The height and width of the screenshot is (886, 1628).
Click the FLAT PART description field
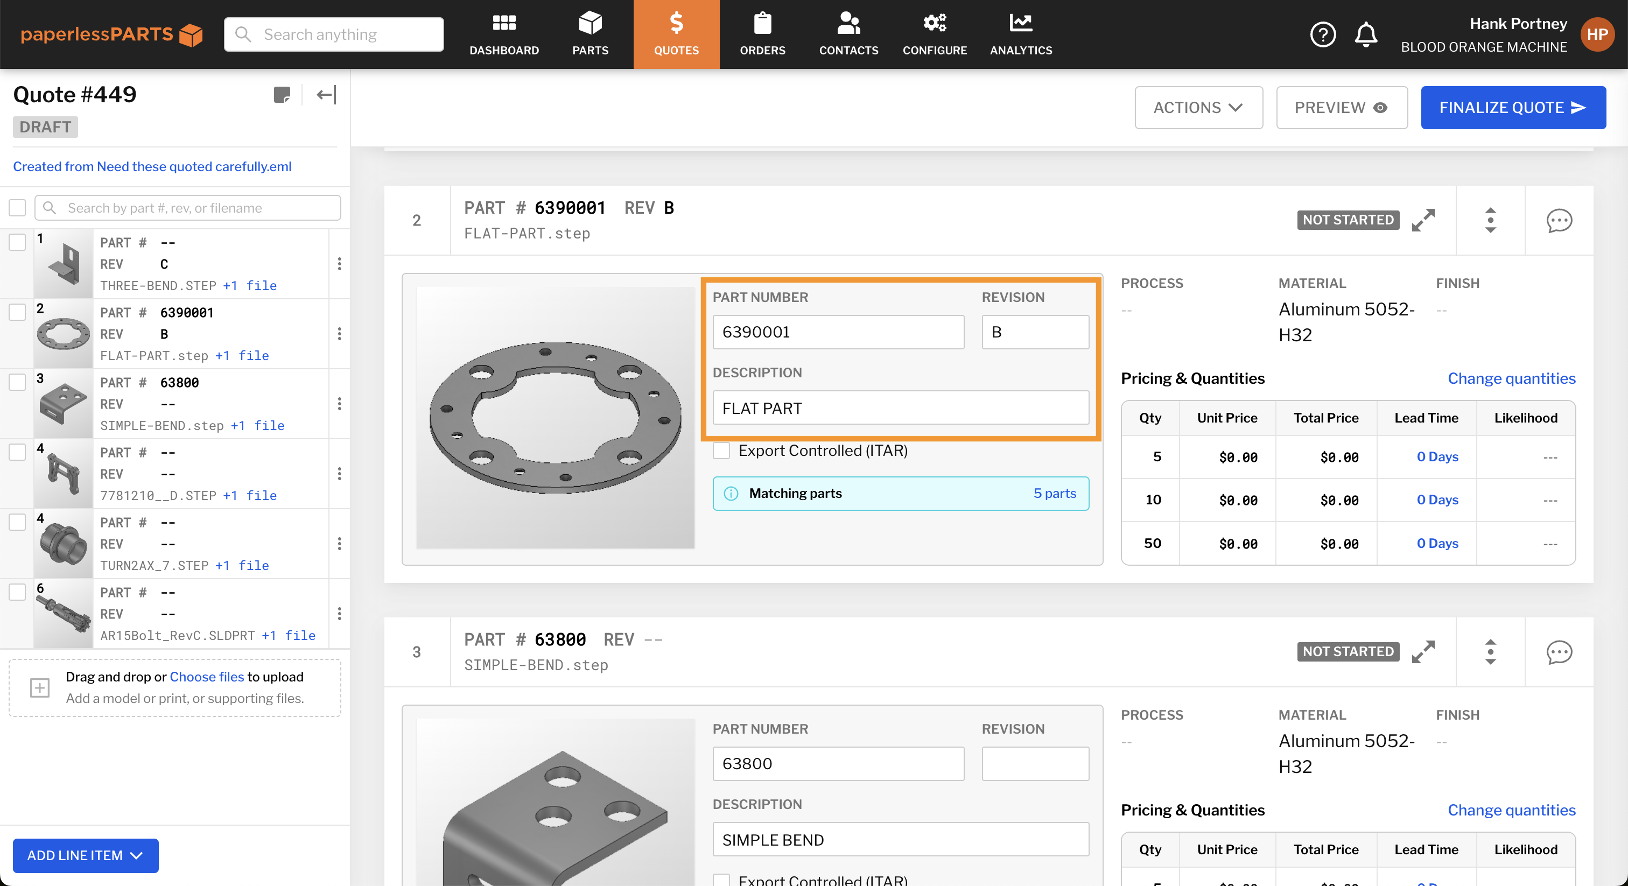tap(900, 408)
